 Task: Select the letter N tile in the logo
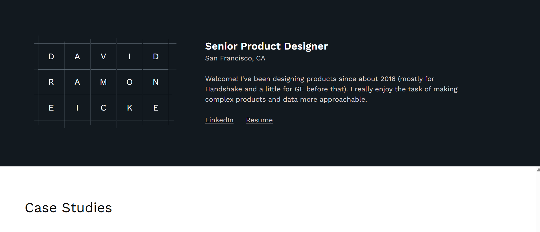click(x=156, y=82)
